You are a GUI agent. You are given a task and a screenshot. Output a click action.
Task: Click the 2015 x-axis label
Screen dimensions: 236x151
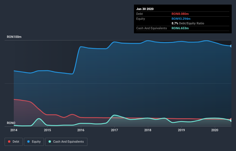(x=47, y=130)
